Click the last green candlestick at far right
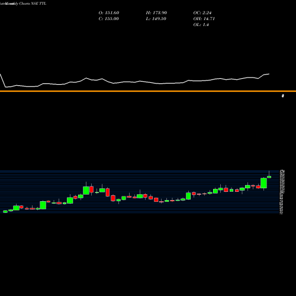Image resolution: width=296 pixels, height=296 pixels. pos(269,177)
